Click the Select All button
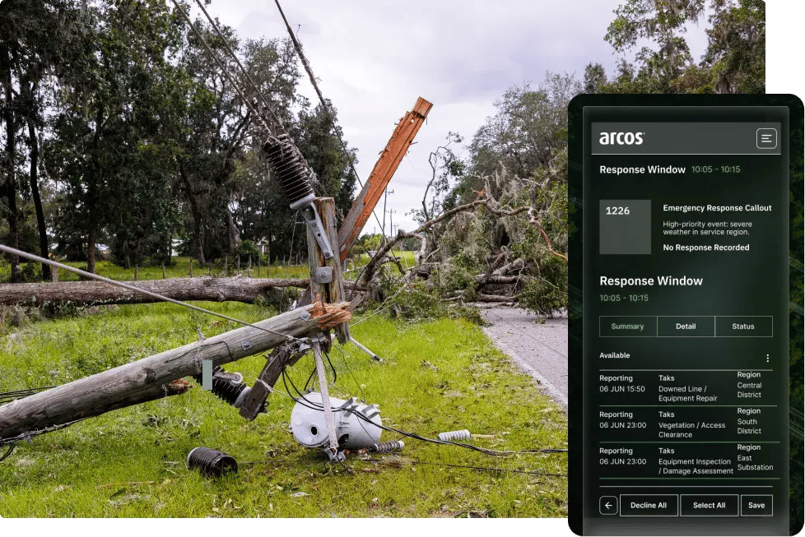 click(709, 505)
